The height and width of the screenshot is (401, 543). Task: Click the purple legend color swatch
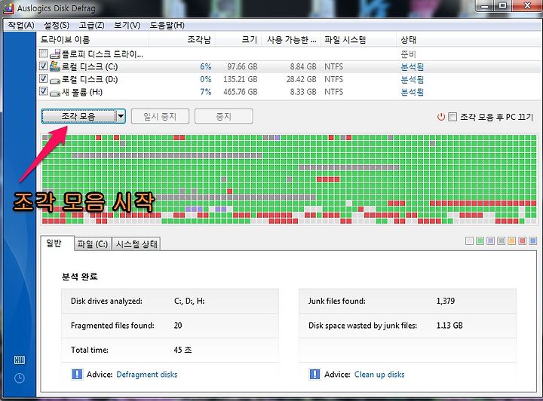click(x=490, y=240)
